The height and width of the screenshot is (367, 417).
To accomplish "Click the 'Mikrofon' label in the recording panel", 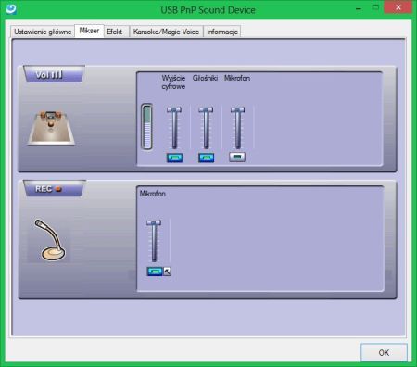I will click(153, 194).
